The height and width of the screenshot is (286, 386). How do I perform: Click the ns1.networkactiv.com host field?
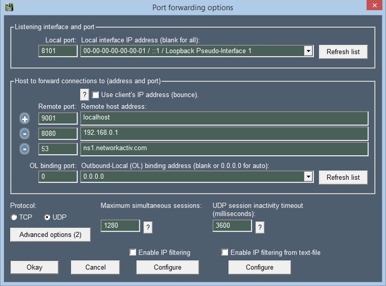(224, 149)
